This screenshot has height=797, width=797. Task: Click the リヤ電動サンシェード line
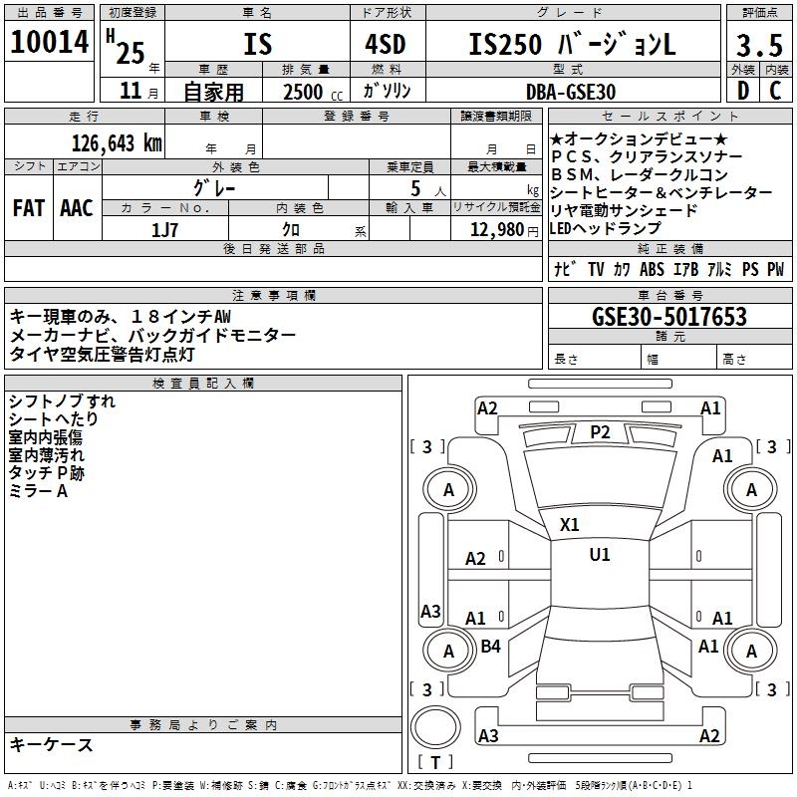click(x=624, y=210)
